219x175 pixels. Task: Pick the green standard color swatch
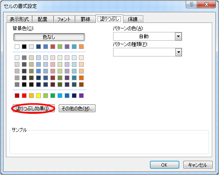53,96
